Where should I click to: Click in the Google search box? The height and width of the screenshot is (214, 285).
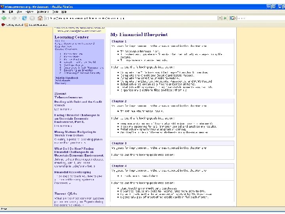(261, 18)
